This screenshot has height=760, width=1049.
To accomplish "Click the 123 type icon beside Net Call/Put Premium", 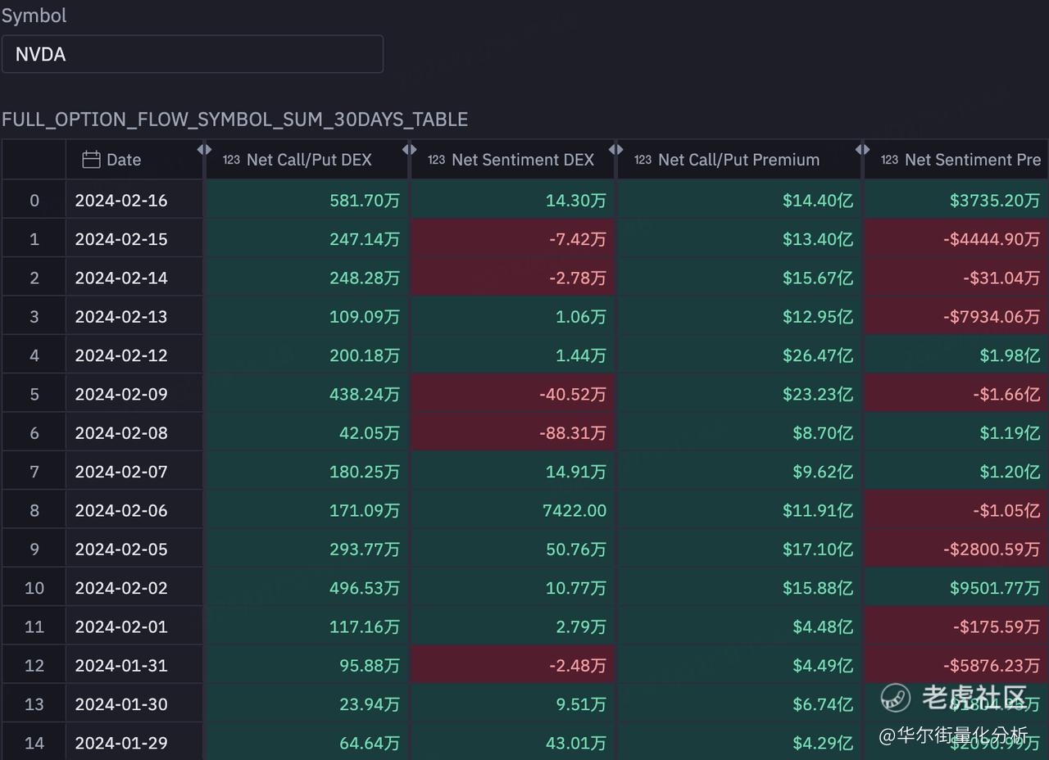I will click(x=643, y=160).
